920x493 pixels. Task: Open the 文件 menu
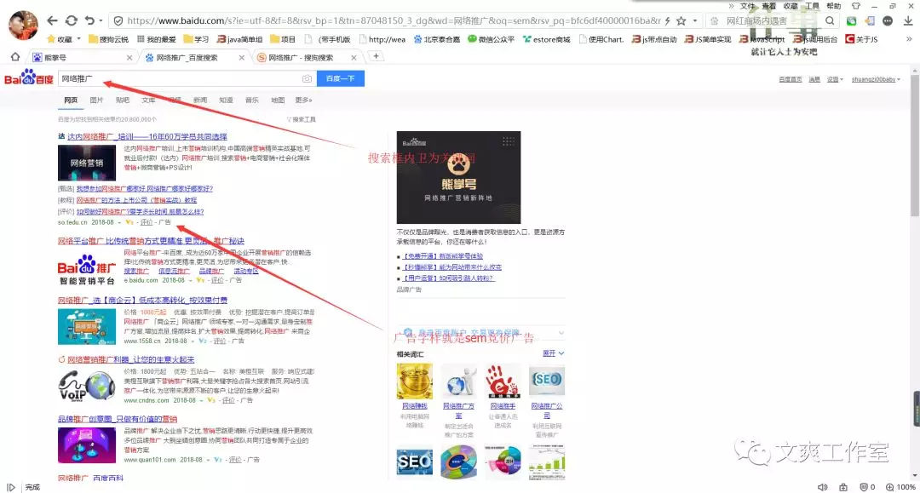pyautogui.click(x=748, y=6)
